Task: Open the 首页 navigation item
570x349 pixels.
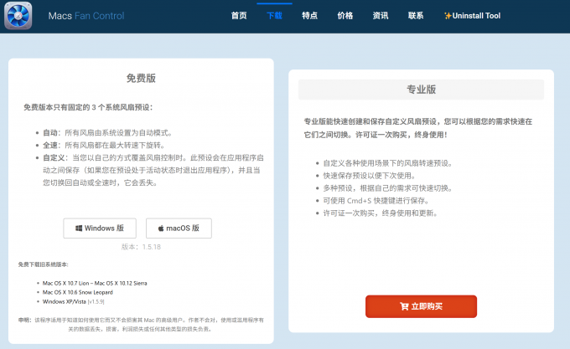Action: [239, 16]
